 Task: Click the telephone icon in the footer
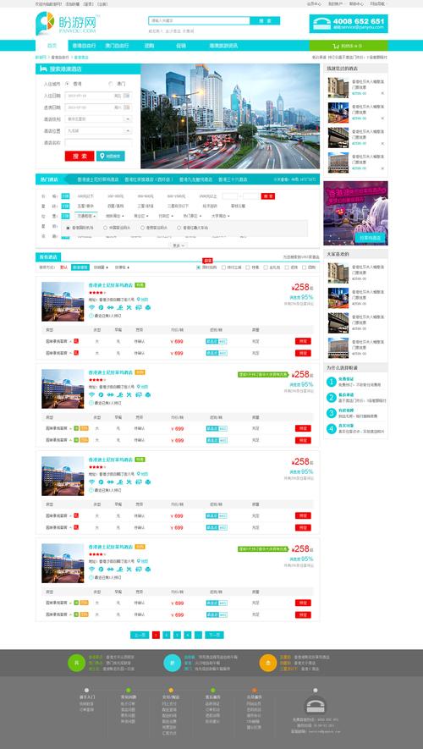click(x=315, y=705)
